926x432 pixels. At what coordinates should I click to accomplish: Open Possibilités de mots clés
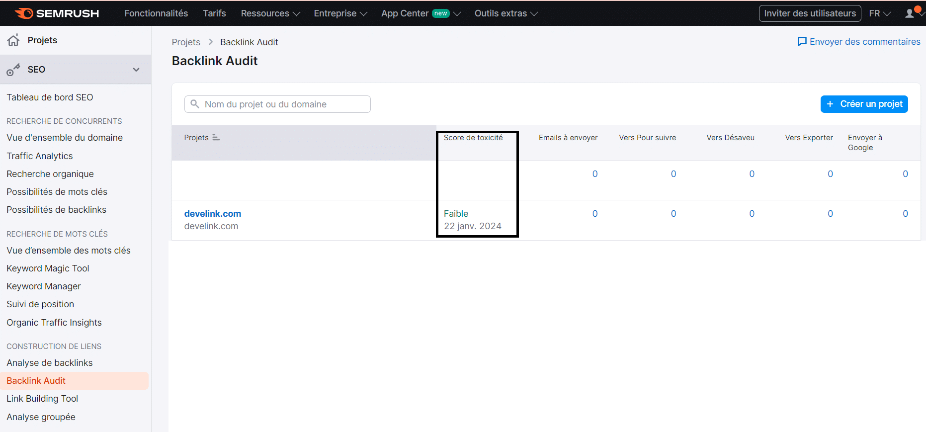(x=57, y=192)
